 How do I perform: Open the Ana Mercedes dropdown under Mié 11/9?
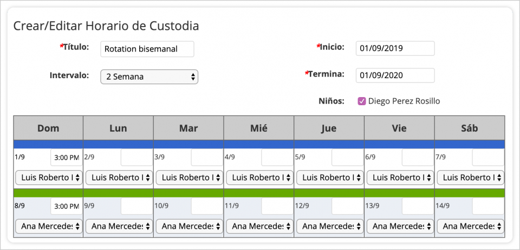click(x=259, y=226)
